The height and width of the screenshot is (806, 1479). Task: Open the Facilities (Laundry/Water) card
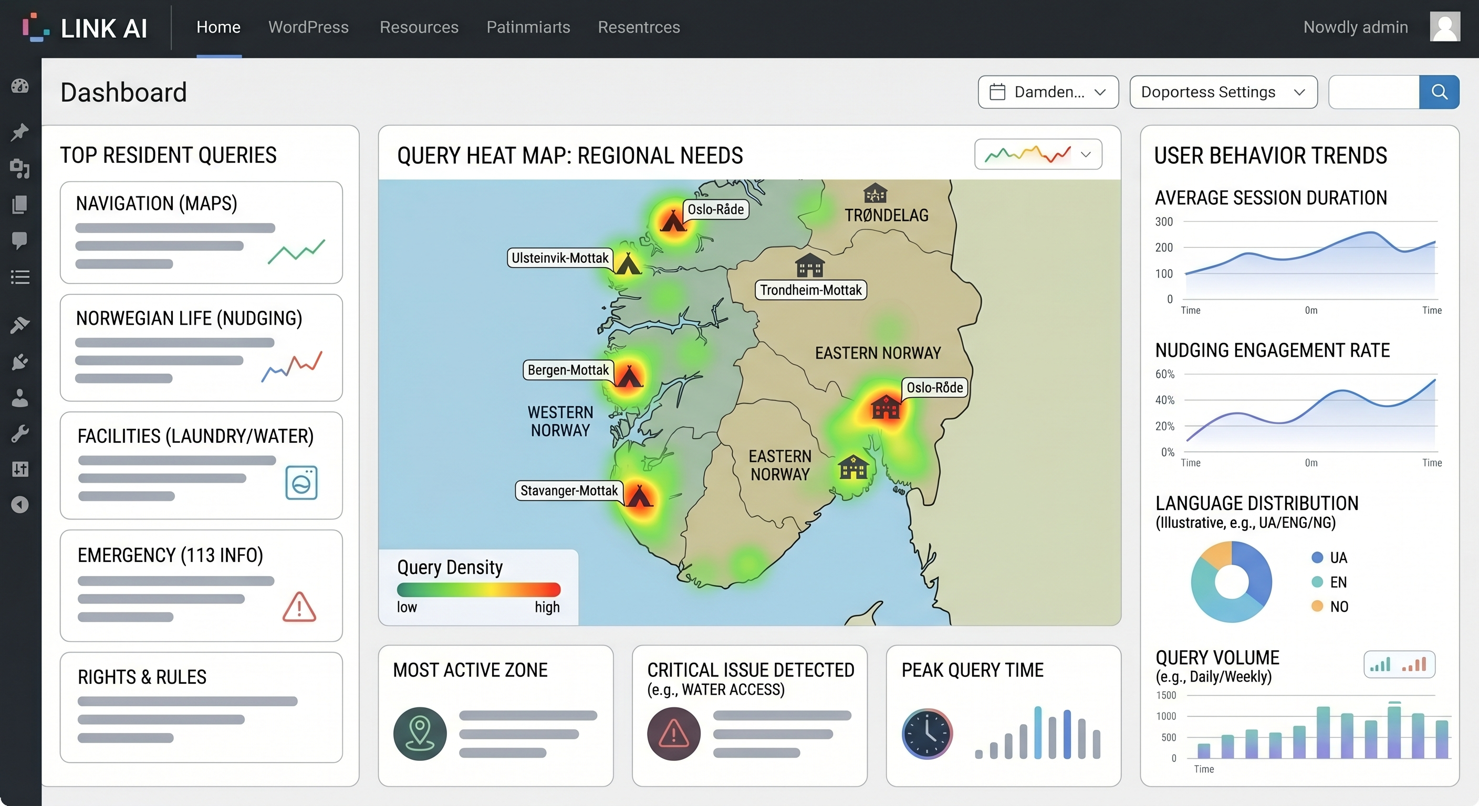(x=202, y=465)
